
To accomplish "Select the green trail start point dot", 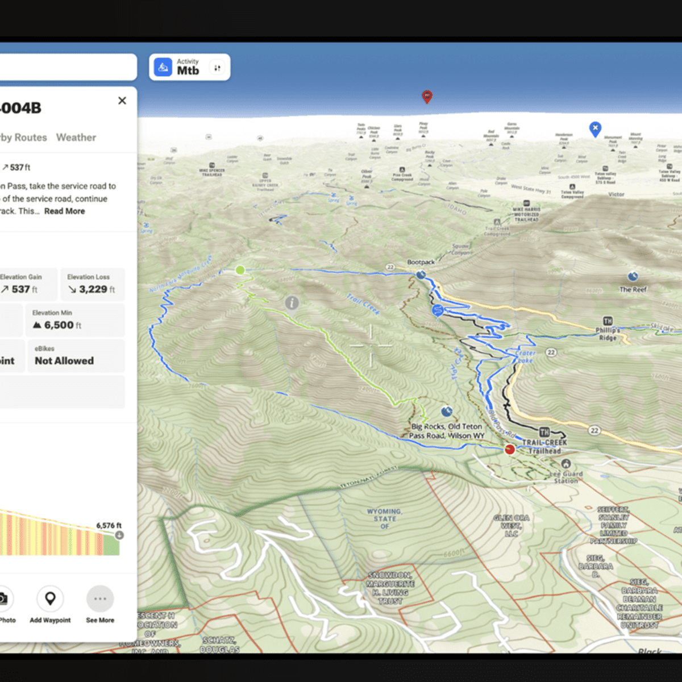I will 240,271.
